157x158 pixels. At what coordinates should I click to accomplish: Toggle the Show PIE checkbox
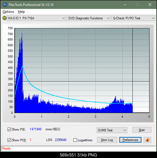pos(9,129)
